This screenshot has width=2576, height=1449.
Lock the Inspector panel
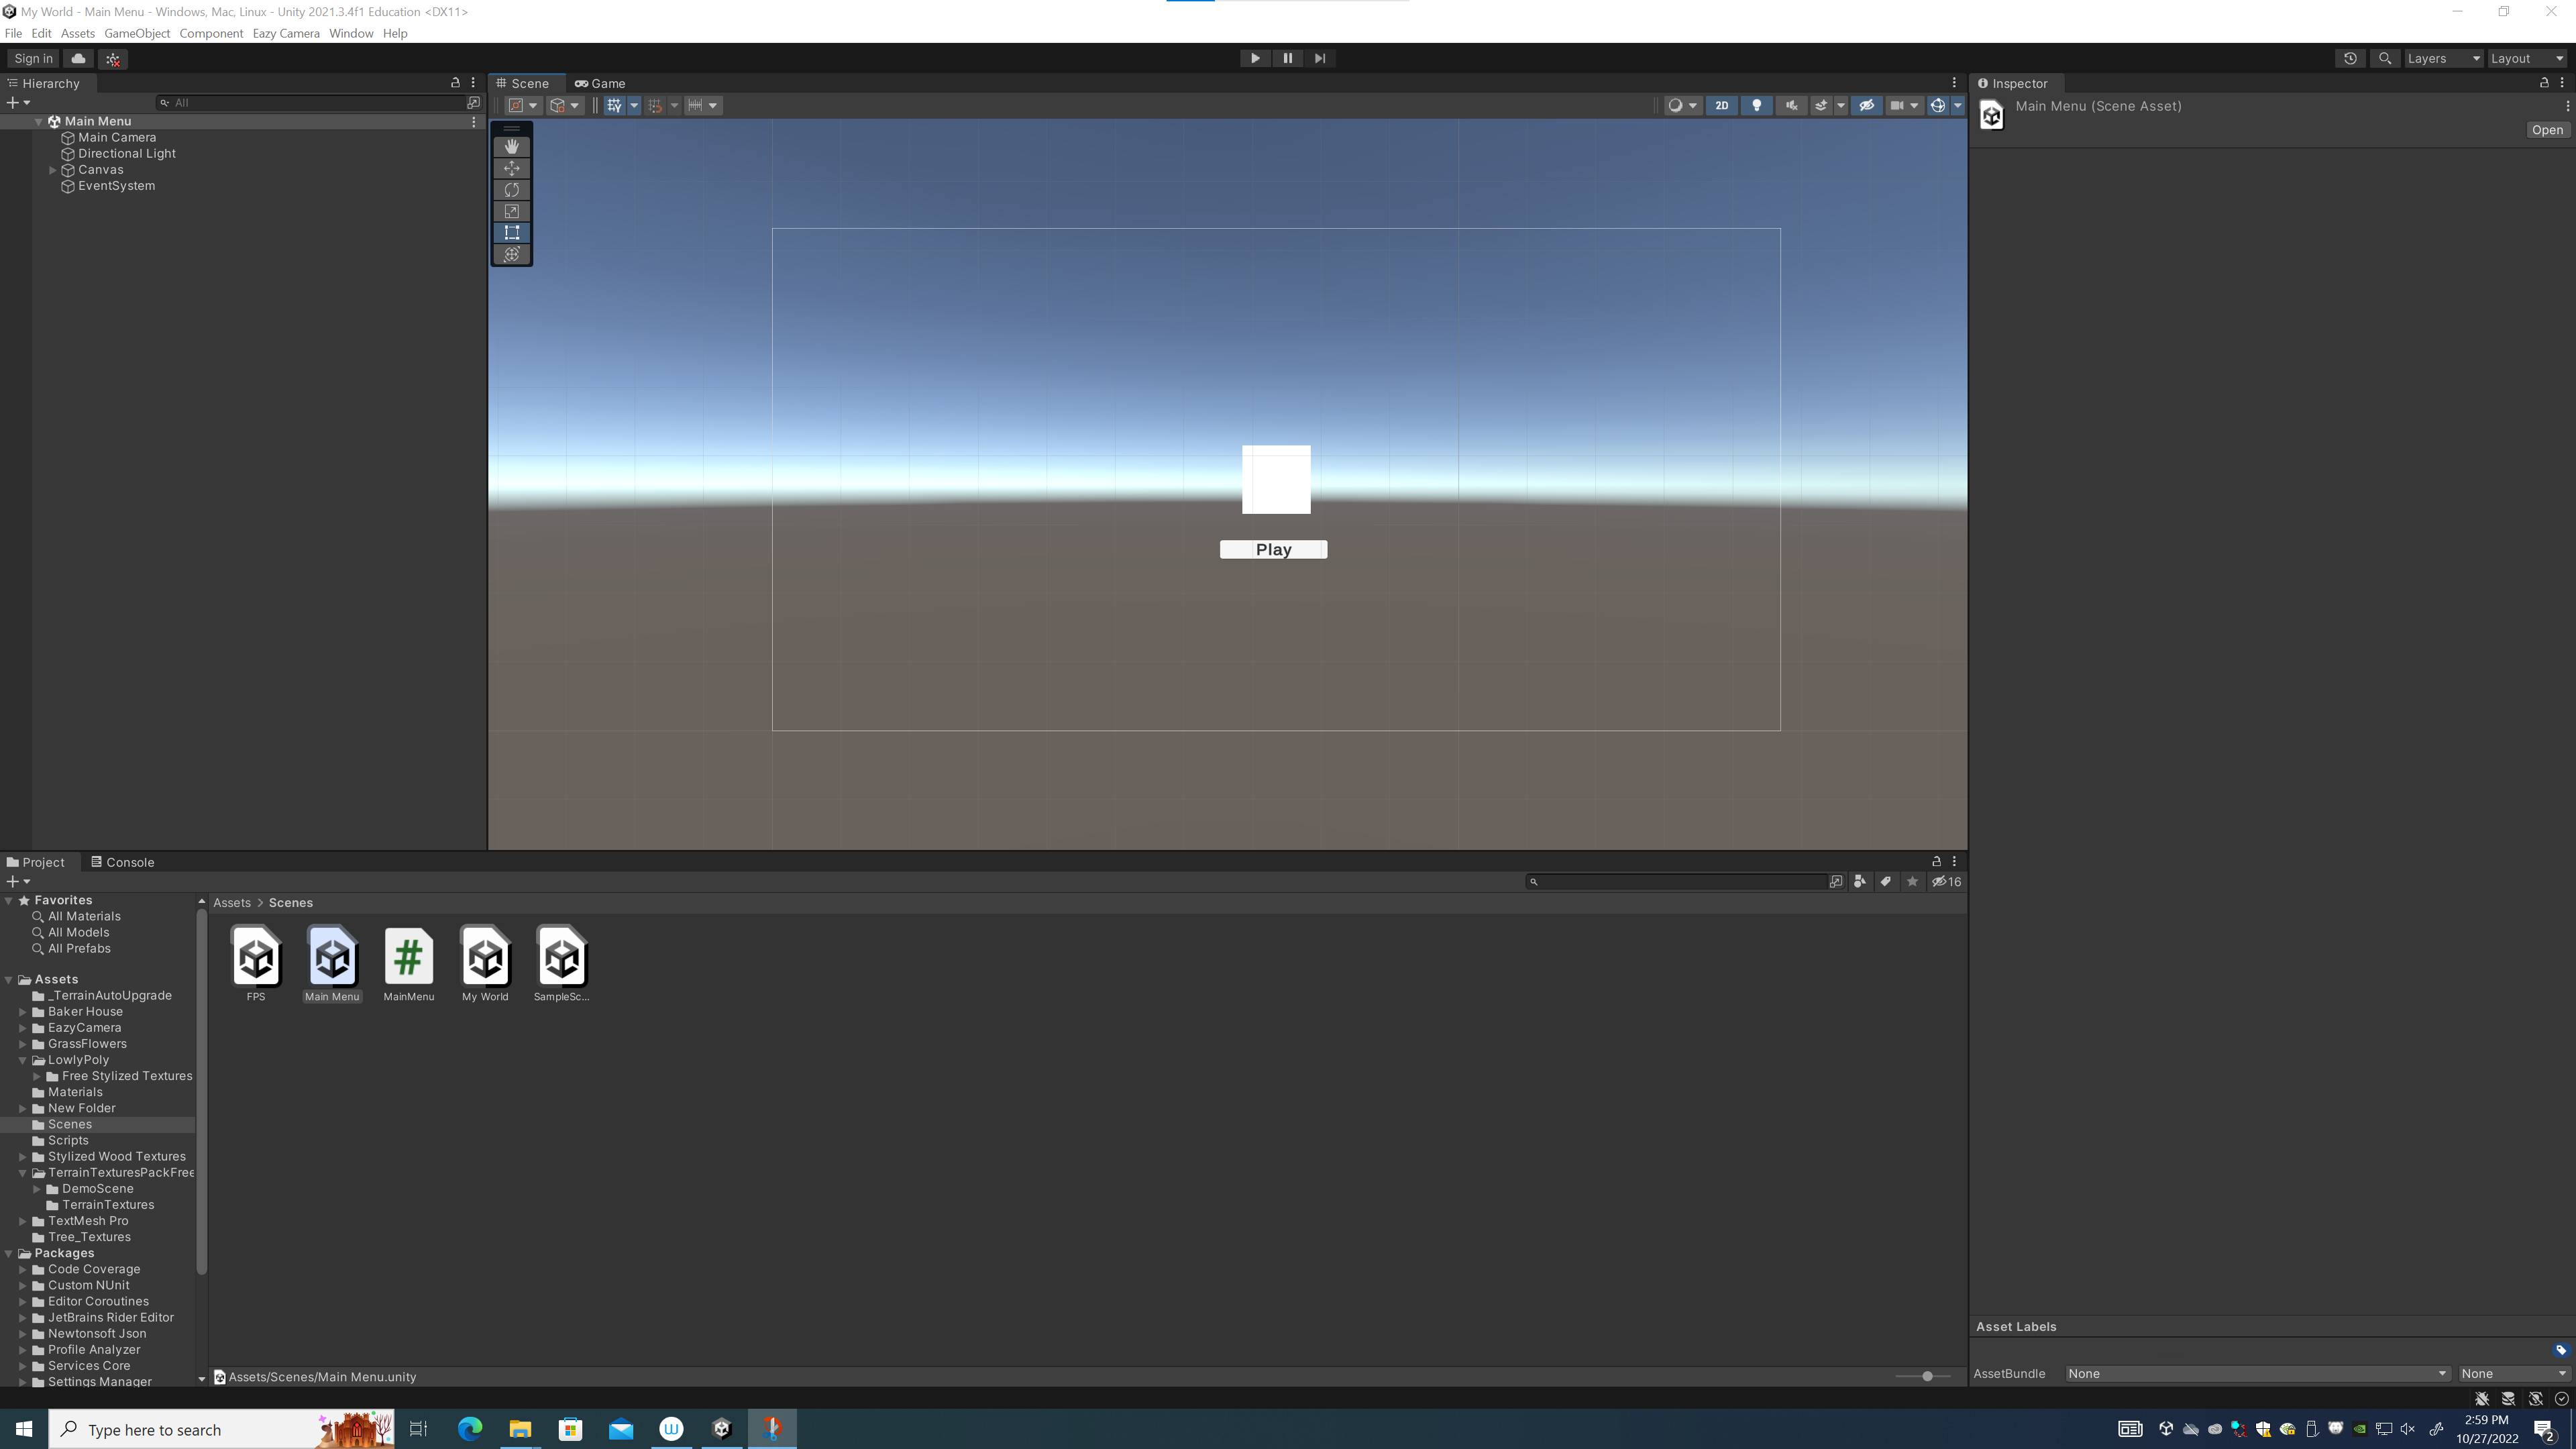(2544, 83)
